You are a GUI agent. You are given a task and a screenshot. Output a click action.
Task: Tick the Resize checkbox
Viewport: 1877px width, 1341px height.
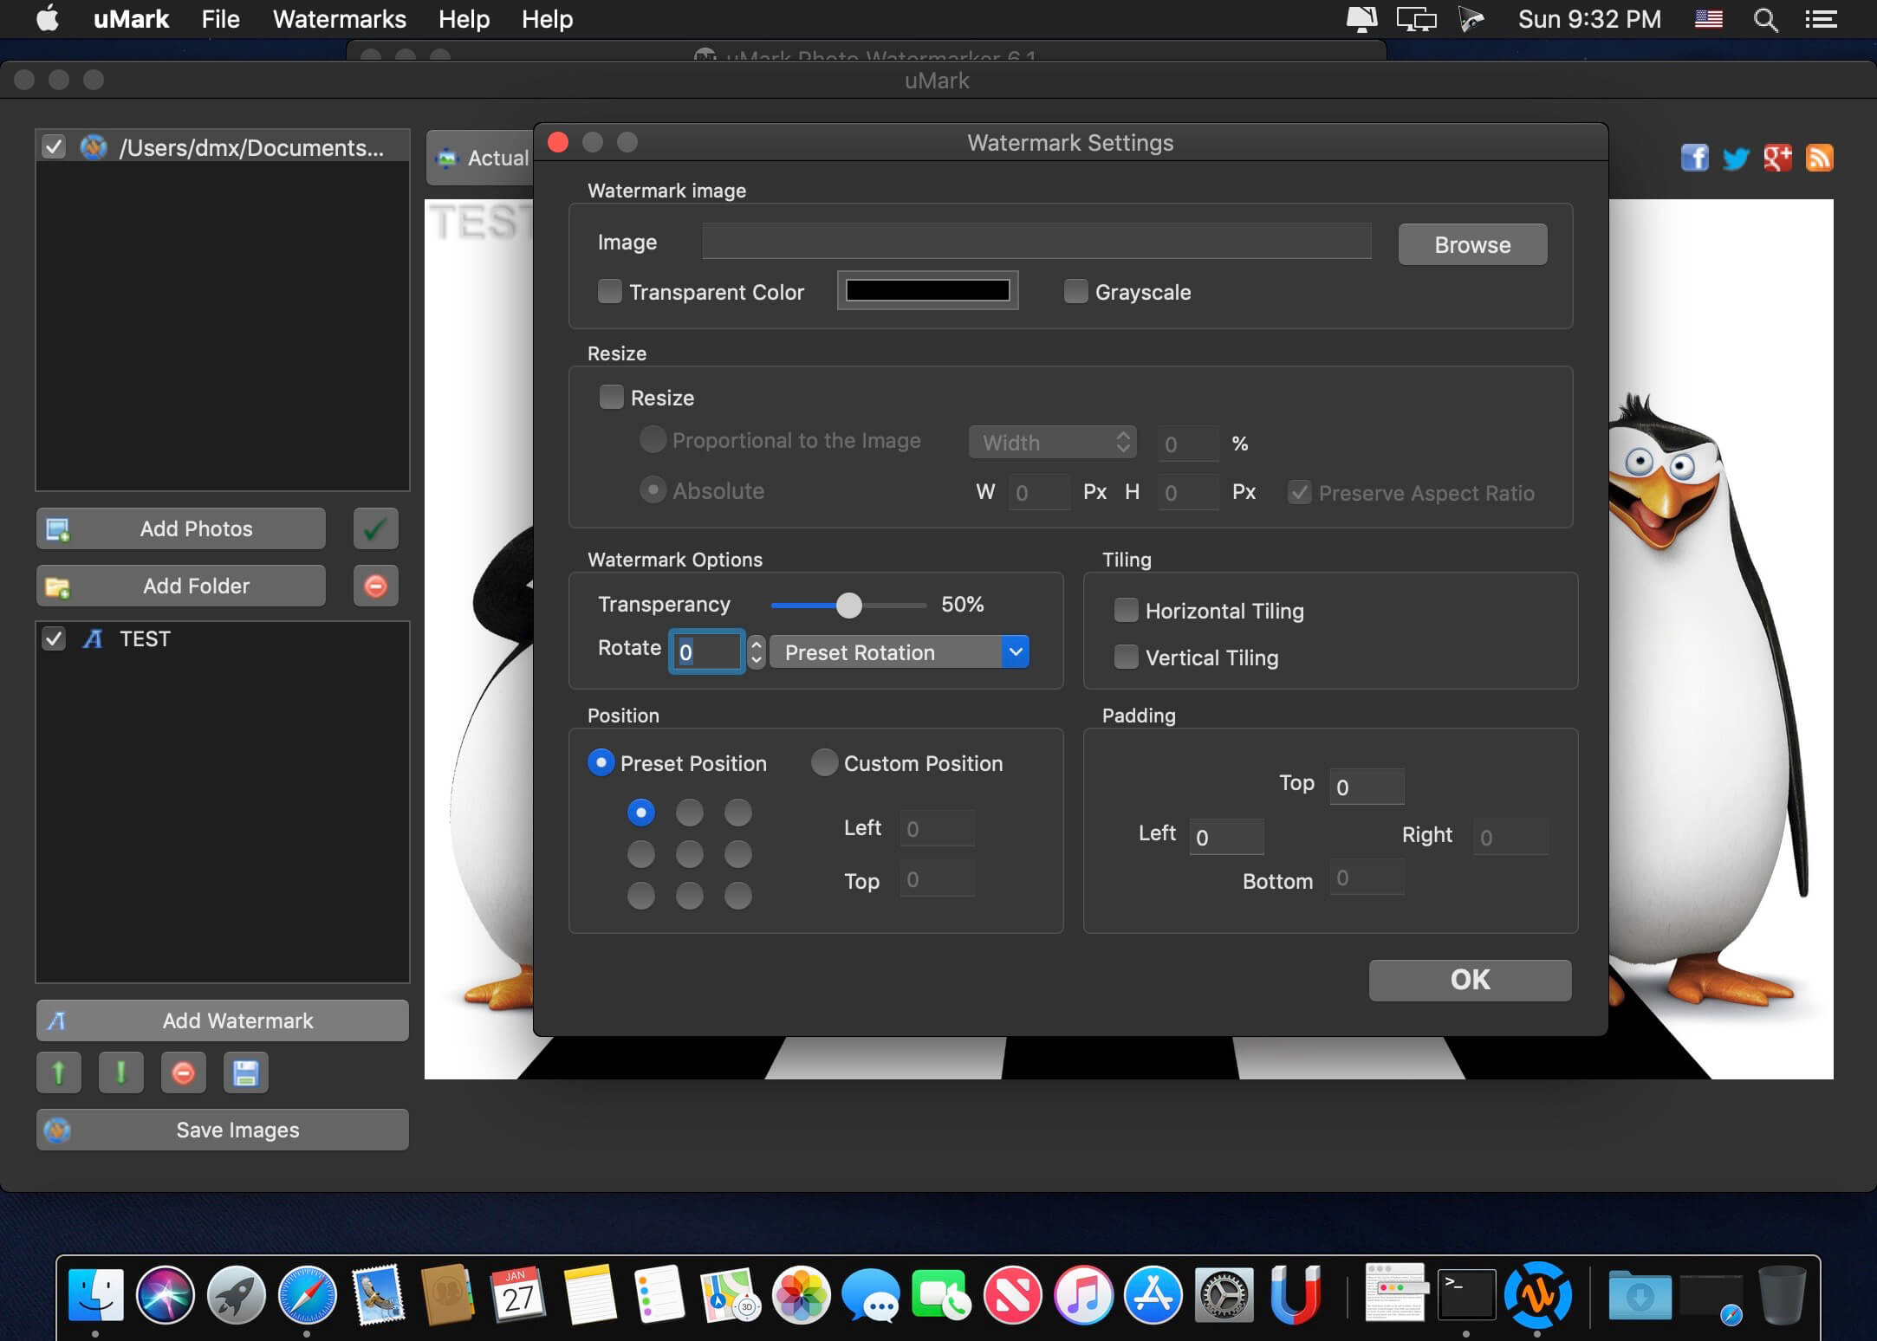[x=612, y=397]
